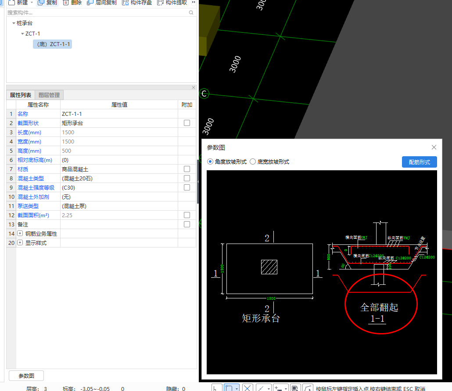This screenshot has width=452, height=391.
Task: Click the 配筋形式 button
Action: (420, 162)
